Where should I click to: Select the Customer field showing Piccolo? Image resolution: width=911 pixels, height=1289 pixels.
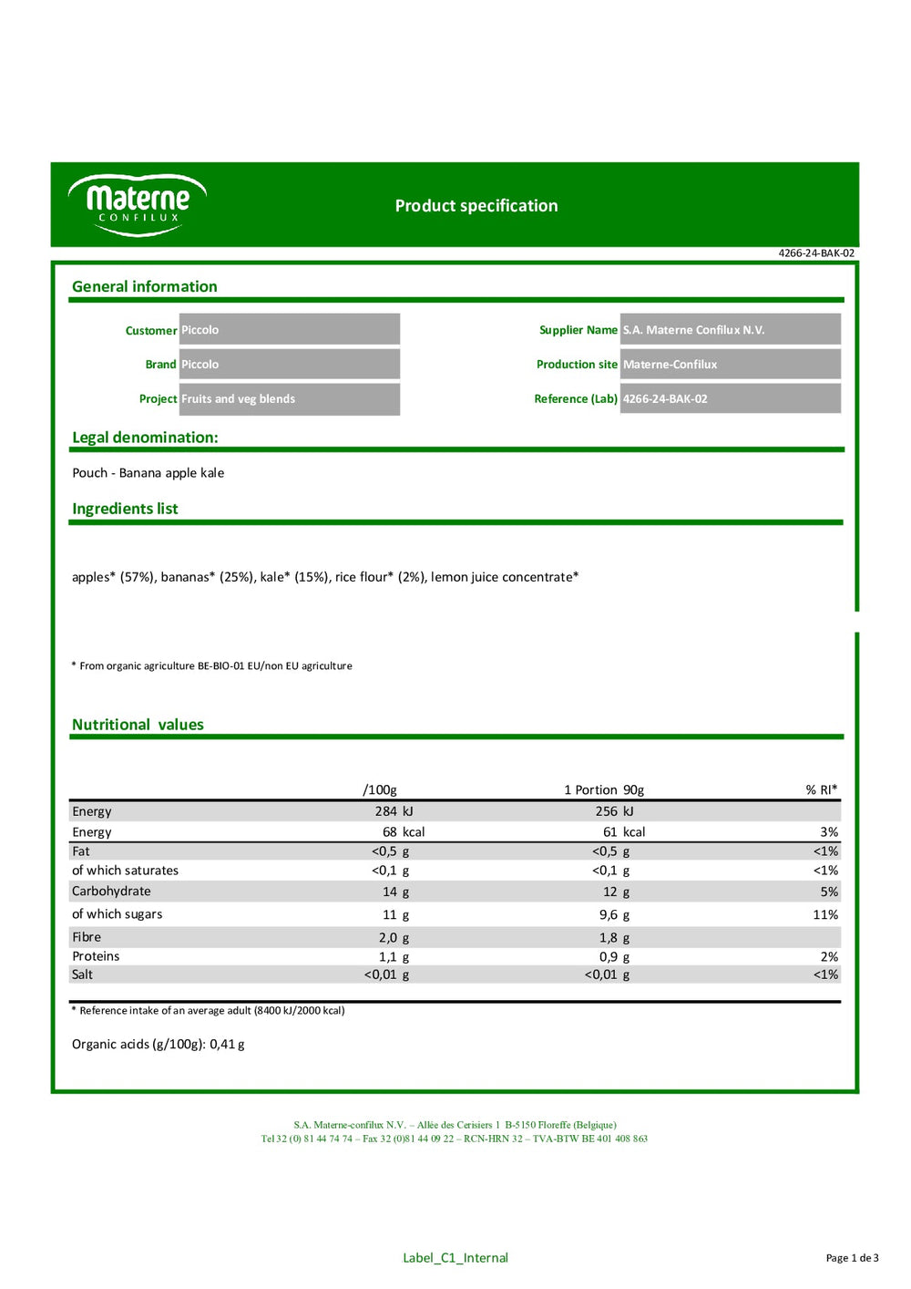click(x=289, y=329)
